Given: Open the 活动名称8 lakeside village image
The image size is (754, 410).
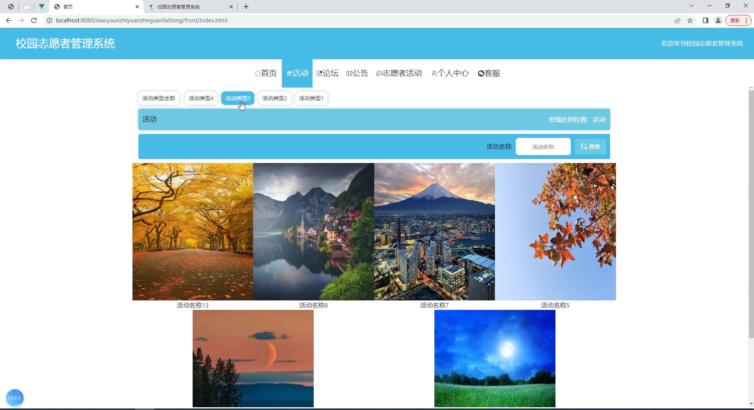Looking at the screenshot, I should (314, 232).
